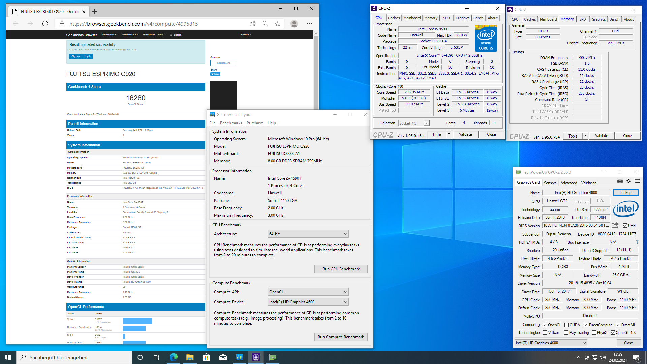Open GPU selection dropdown at GPU-Z bottom
The image size is (647, 364).
(551, 343)
